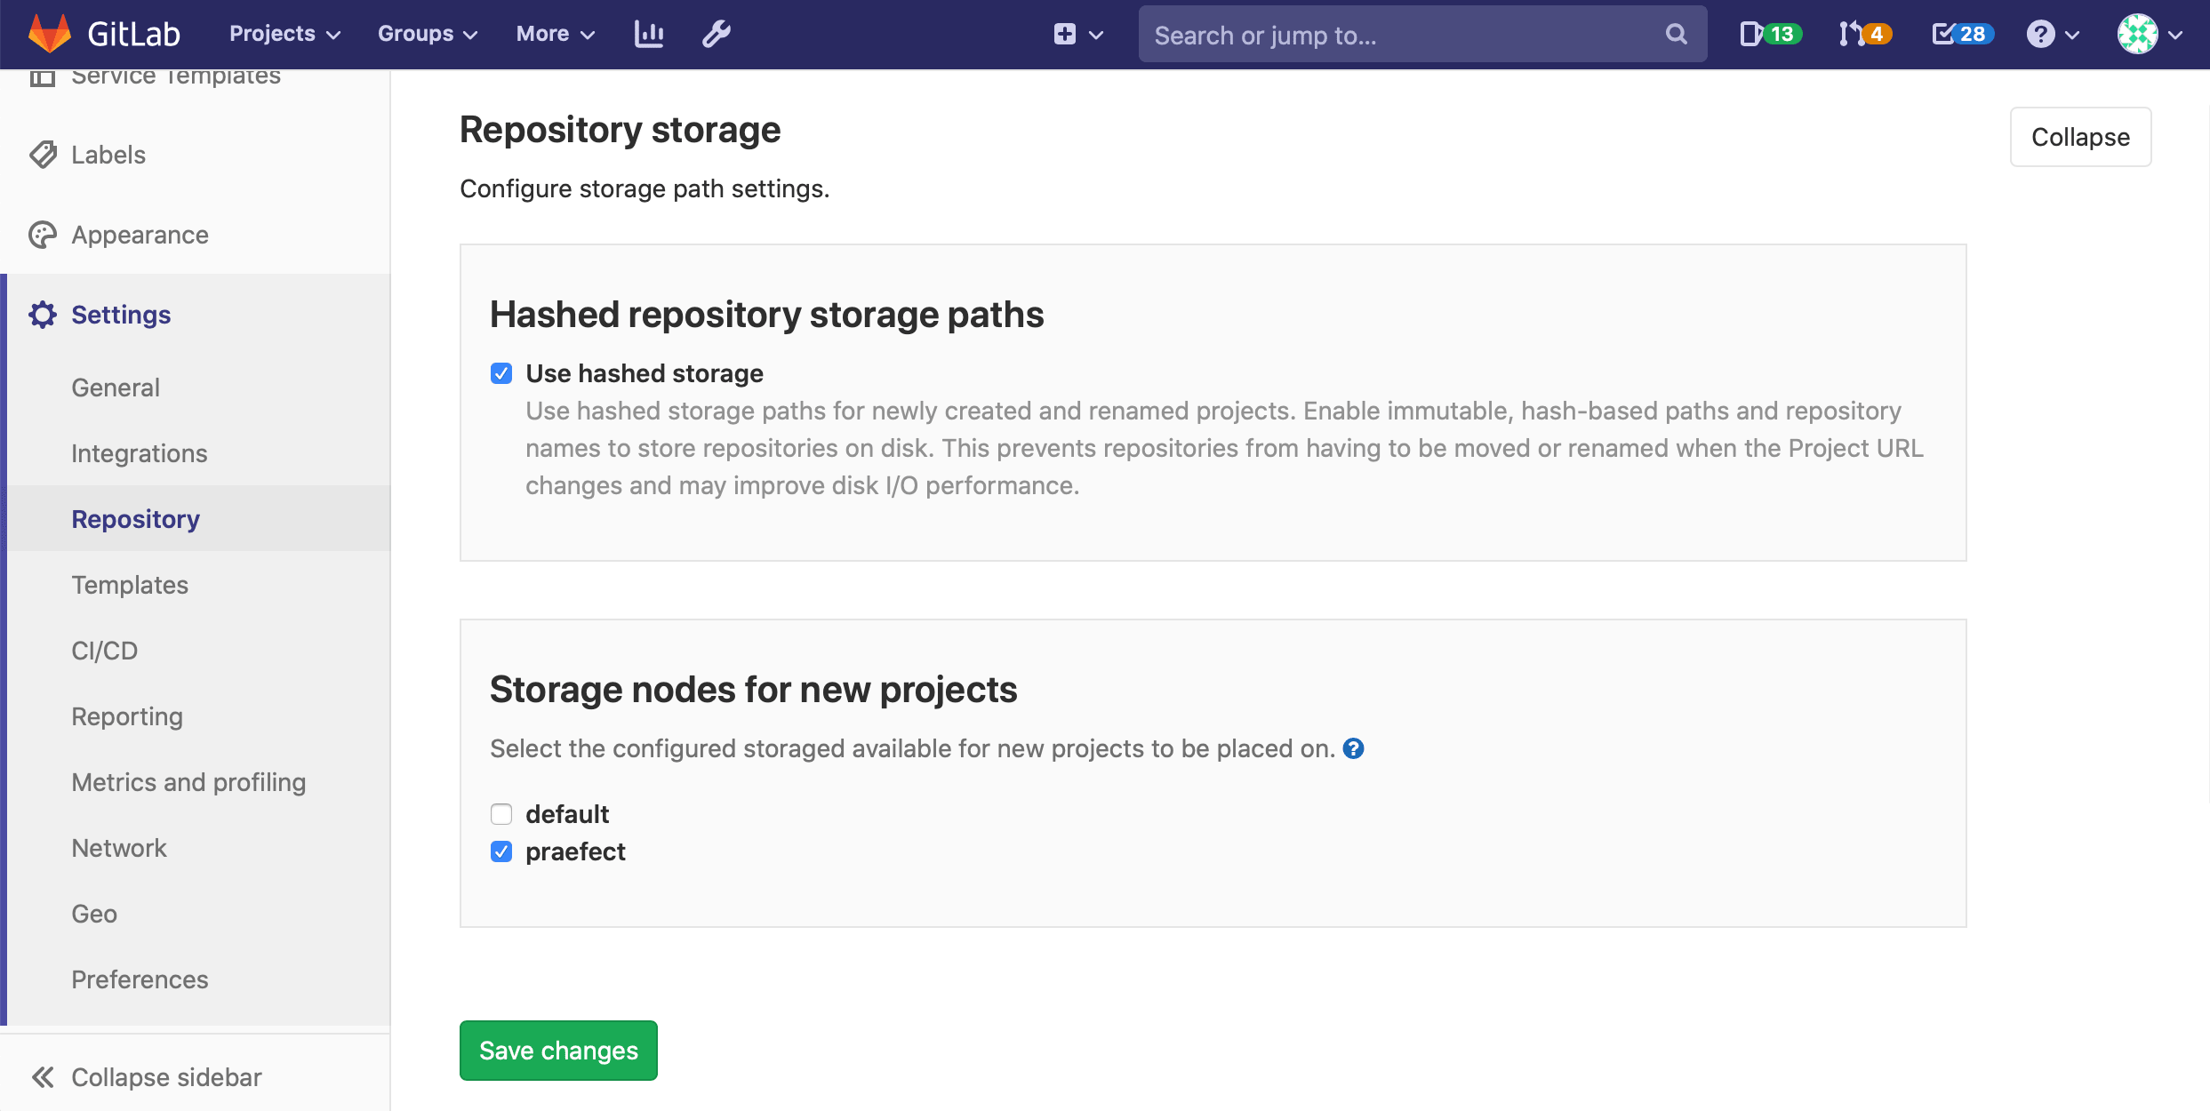
Task: Collapse the Repository storage section
Action: 2080,137
